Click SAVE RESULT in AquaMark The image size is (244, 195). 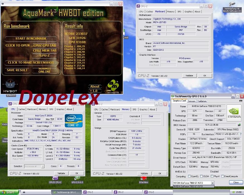coord(17,70)
